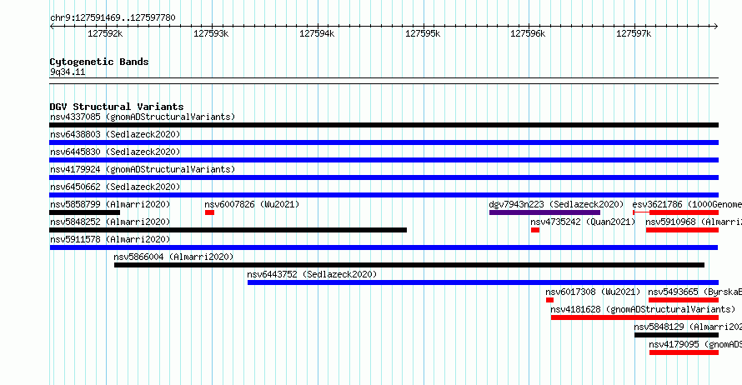This screenshot has height=385, width=742.
Task: Select the black nsv4337085 variant bar
Action: (x=384, y=125)
